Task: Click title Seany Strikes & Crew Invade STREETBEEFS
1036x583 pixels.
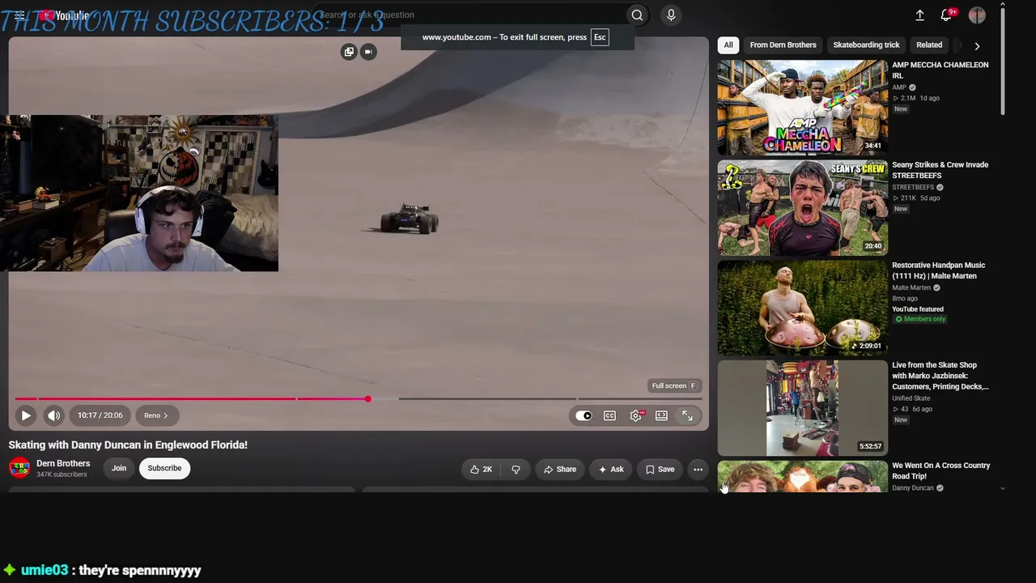Action: [940, 170]
